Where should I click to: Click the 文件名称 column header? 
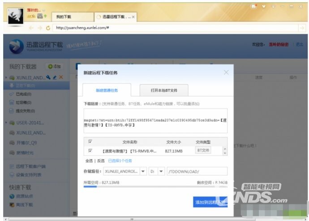[x=130, y=142]
